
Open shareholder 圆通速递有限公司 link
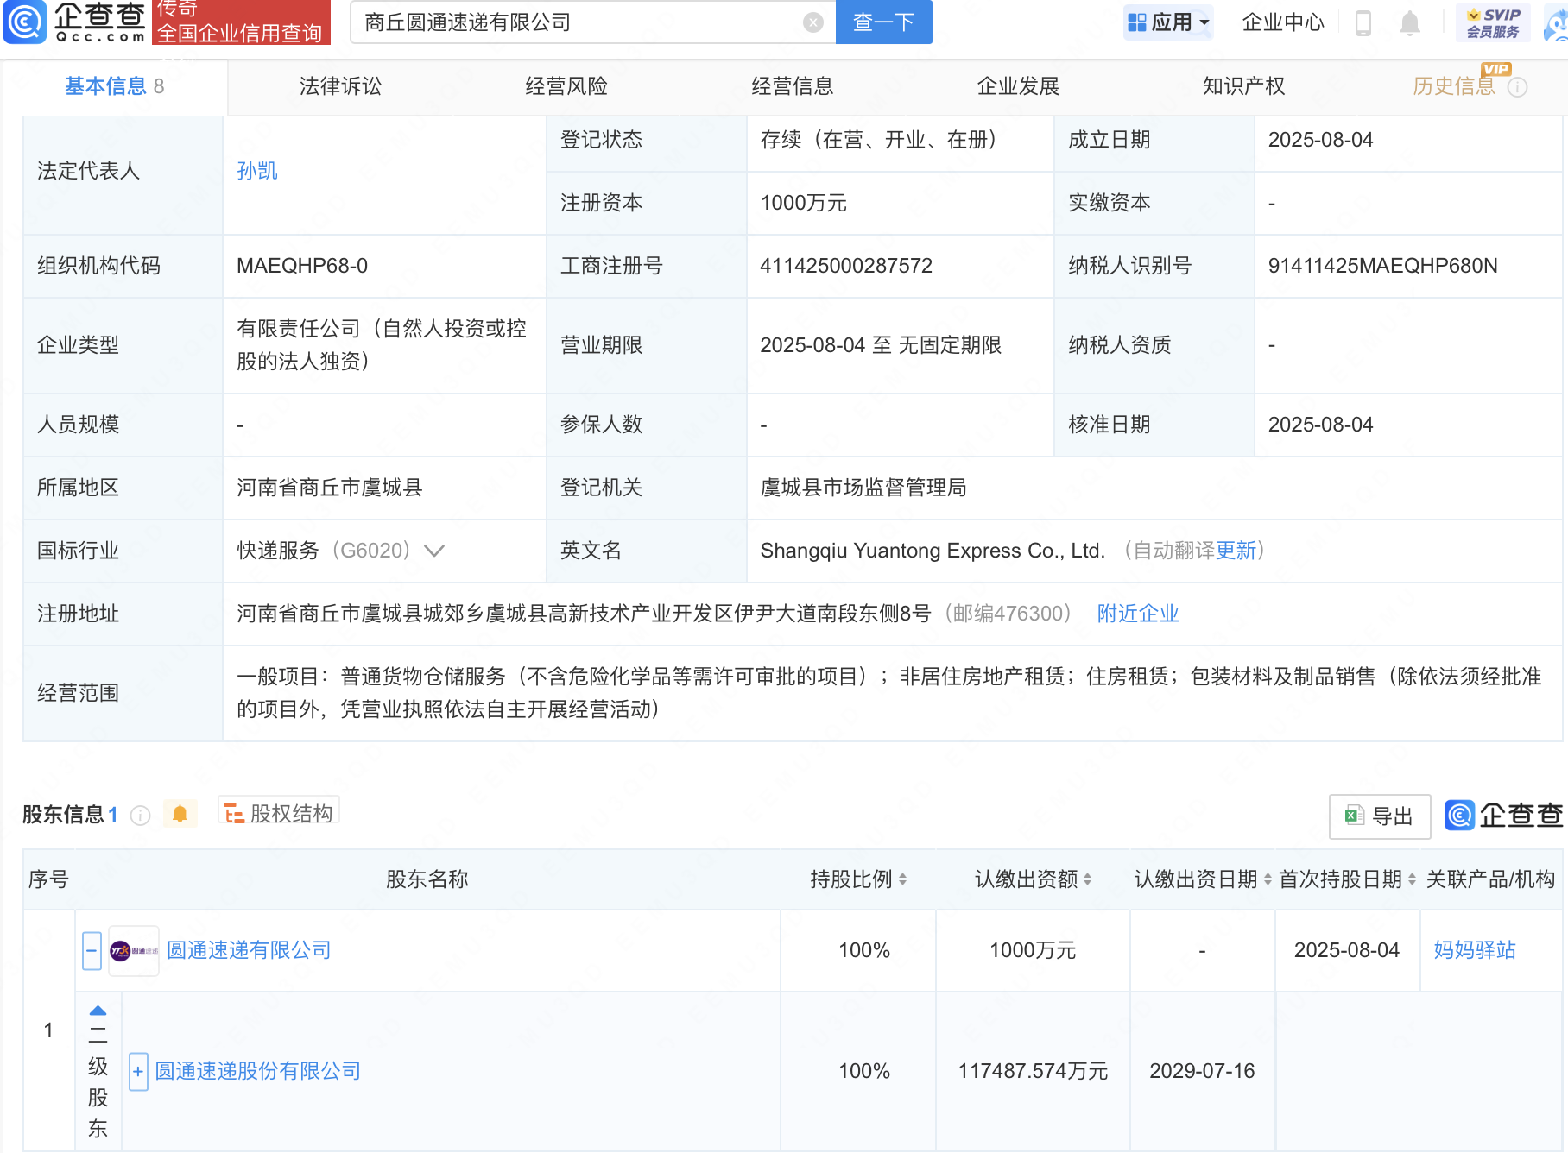(x=249, y=950)
